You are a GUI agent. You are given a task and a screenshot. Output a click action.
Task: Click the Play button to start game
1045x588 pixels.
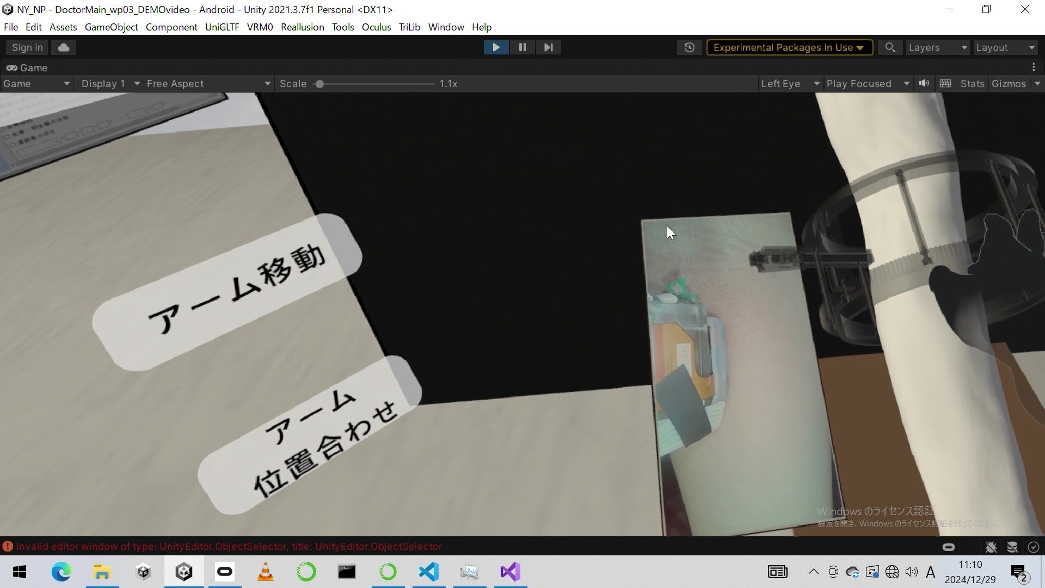coord(496,47)
